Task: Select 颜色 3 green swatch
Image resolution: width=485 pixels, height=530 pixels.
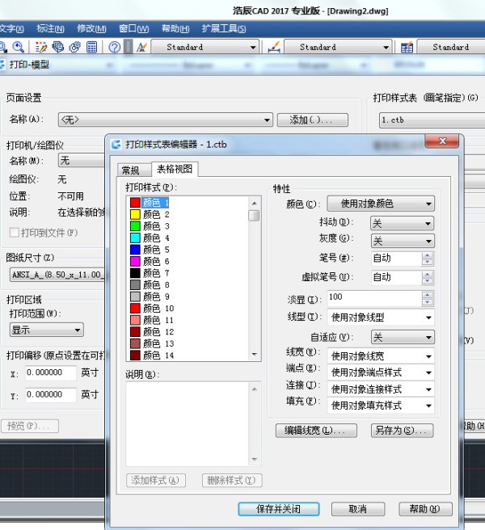Action: [135, 225]
